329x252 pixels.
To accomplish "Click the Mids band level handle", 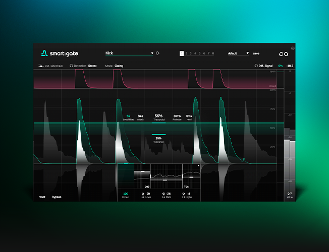I will point(165,180).
